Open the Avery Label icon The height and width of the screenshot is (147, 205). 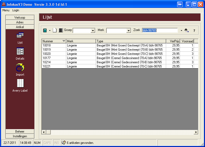(20, 83)
